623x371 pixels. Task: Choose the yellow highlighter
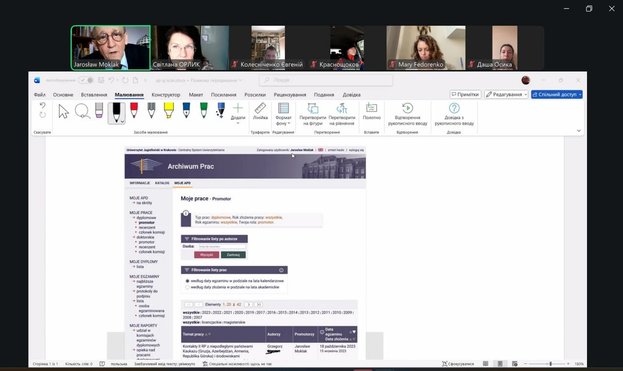(169, 111)
